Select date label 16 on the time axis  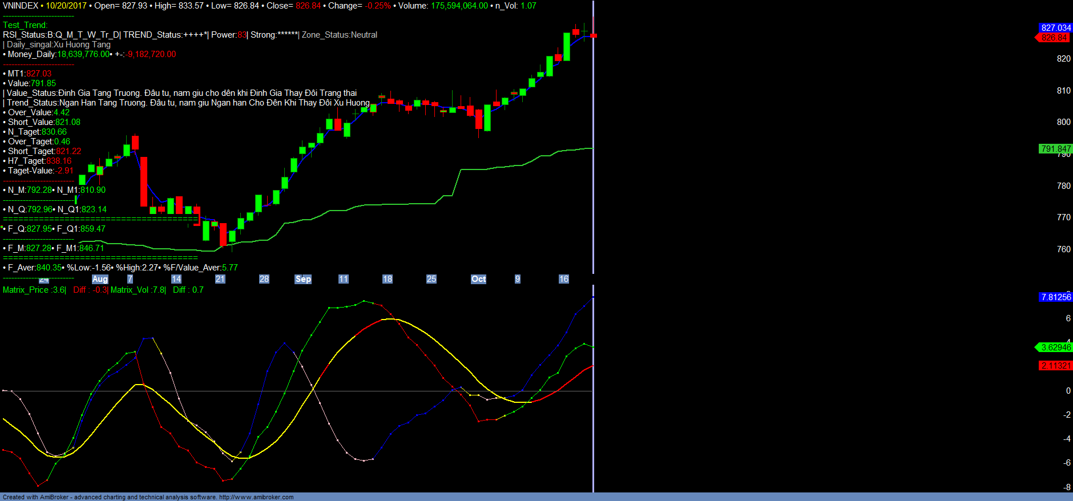click(563, 279)
